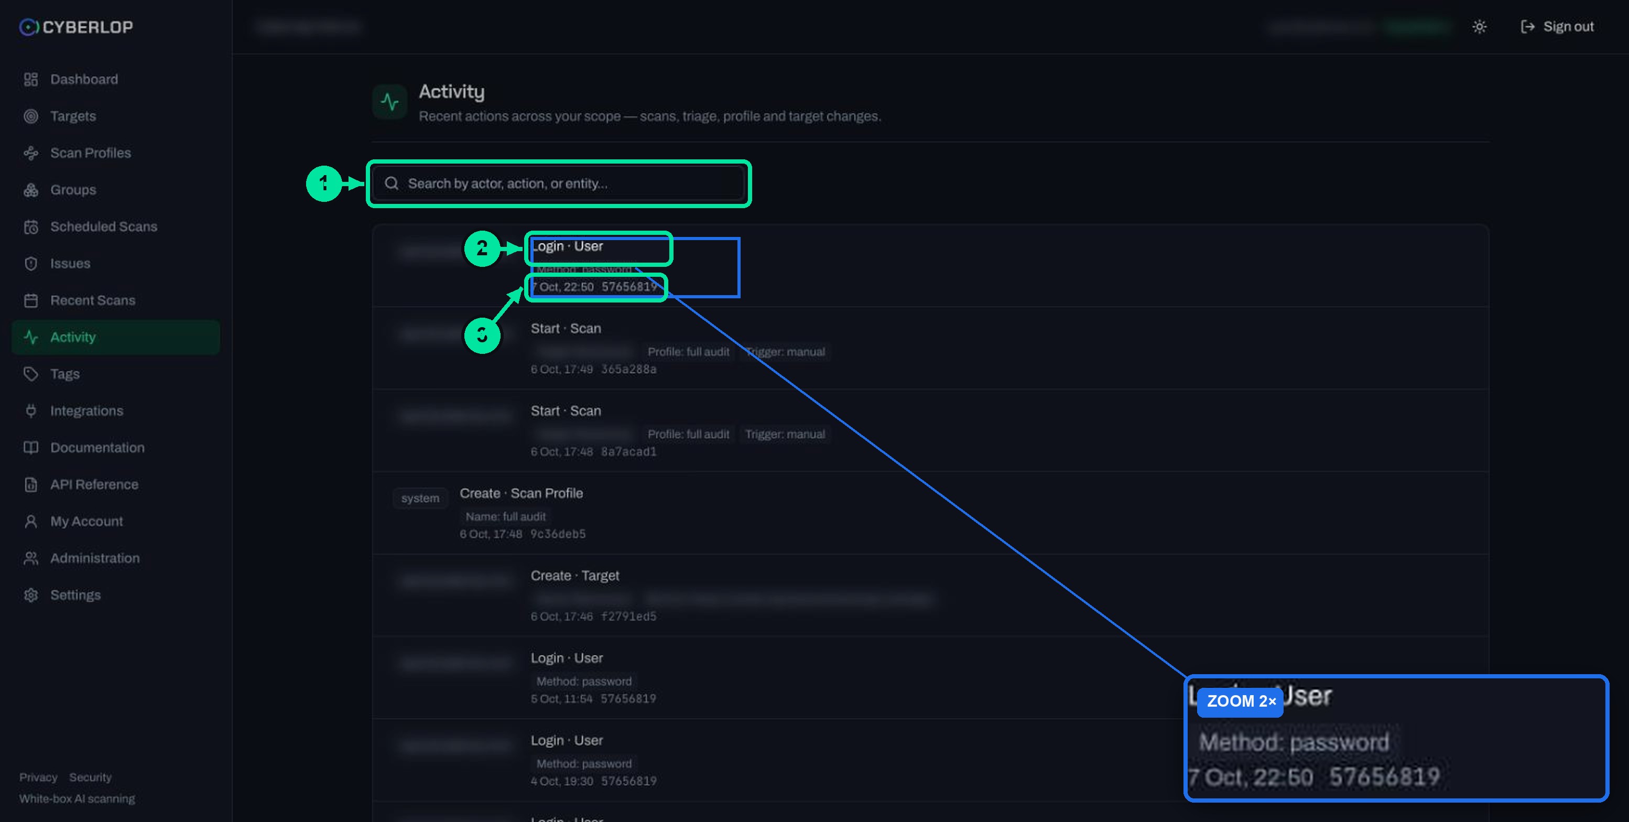The image size is (1629, 822).
Task: Open the Security footer link
Action: point(91,777)
